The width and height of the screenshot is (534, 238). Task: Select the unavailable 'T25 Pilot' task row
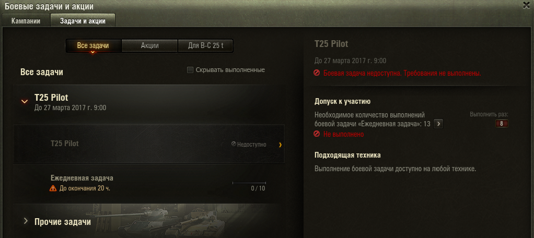pos(149,144)
